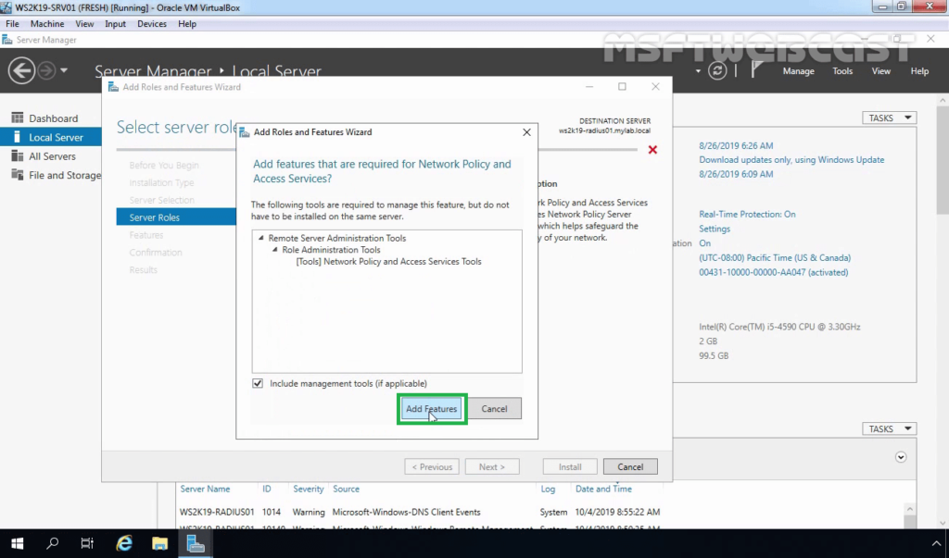Click the circled chevron in Events panel
The width and height of the screenshot is (949, 558).
[x=901, y=457]
